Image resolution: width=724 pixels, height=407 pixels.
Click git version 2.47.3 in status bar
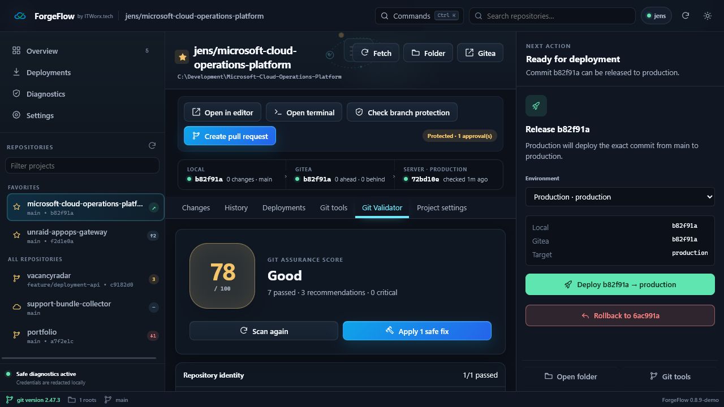(x=33, y=400)
